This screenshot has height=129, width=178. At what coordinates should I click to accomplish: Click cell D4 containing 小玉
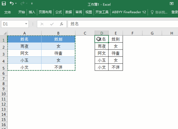102,60
